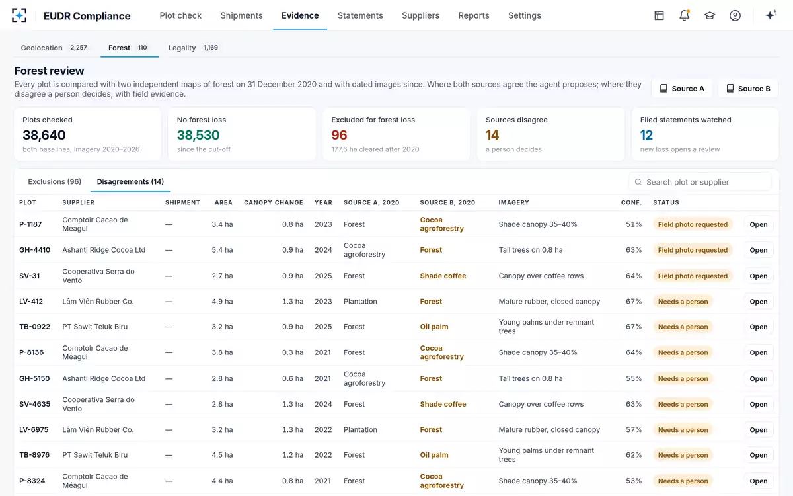The width and height of the screenshot is (793, 496).
Task: Open plot TB-8976 review
Action: pos(759,455)
